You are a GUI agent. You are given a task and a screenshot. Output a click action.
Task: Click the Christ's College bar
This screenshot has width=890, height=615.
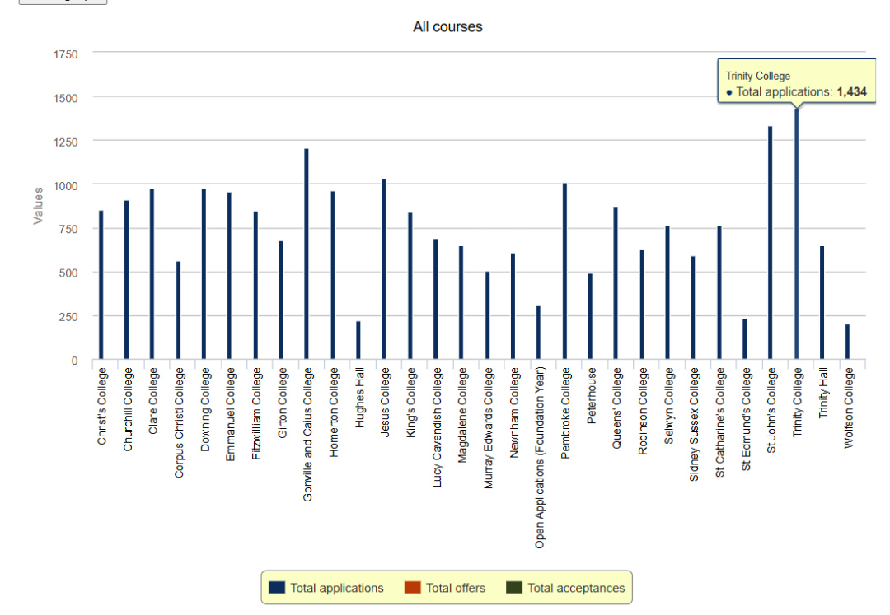point(101,285)
